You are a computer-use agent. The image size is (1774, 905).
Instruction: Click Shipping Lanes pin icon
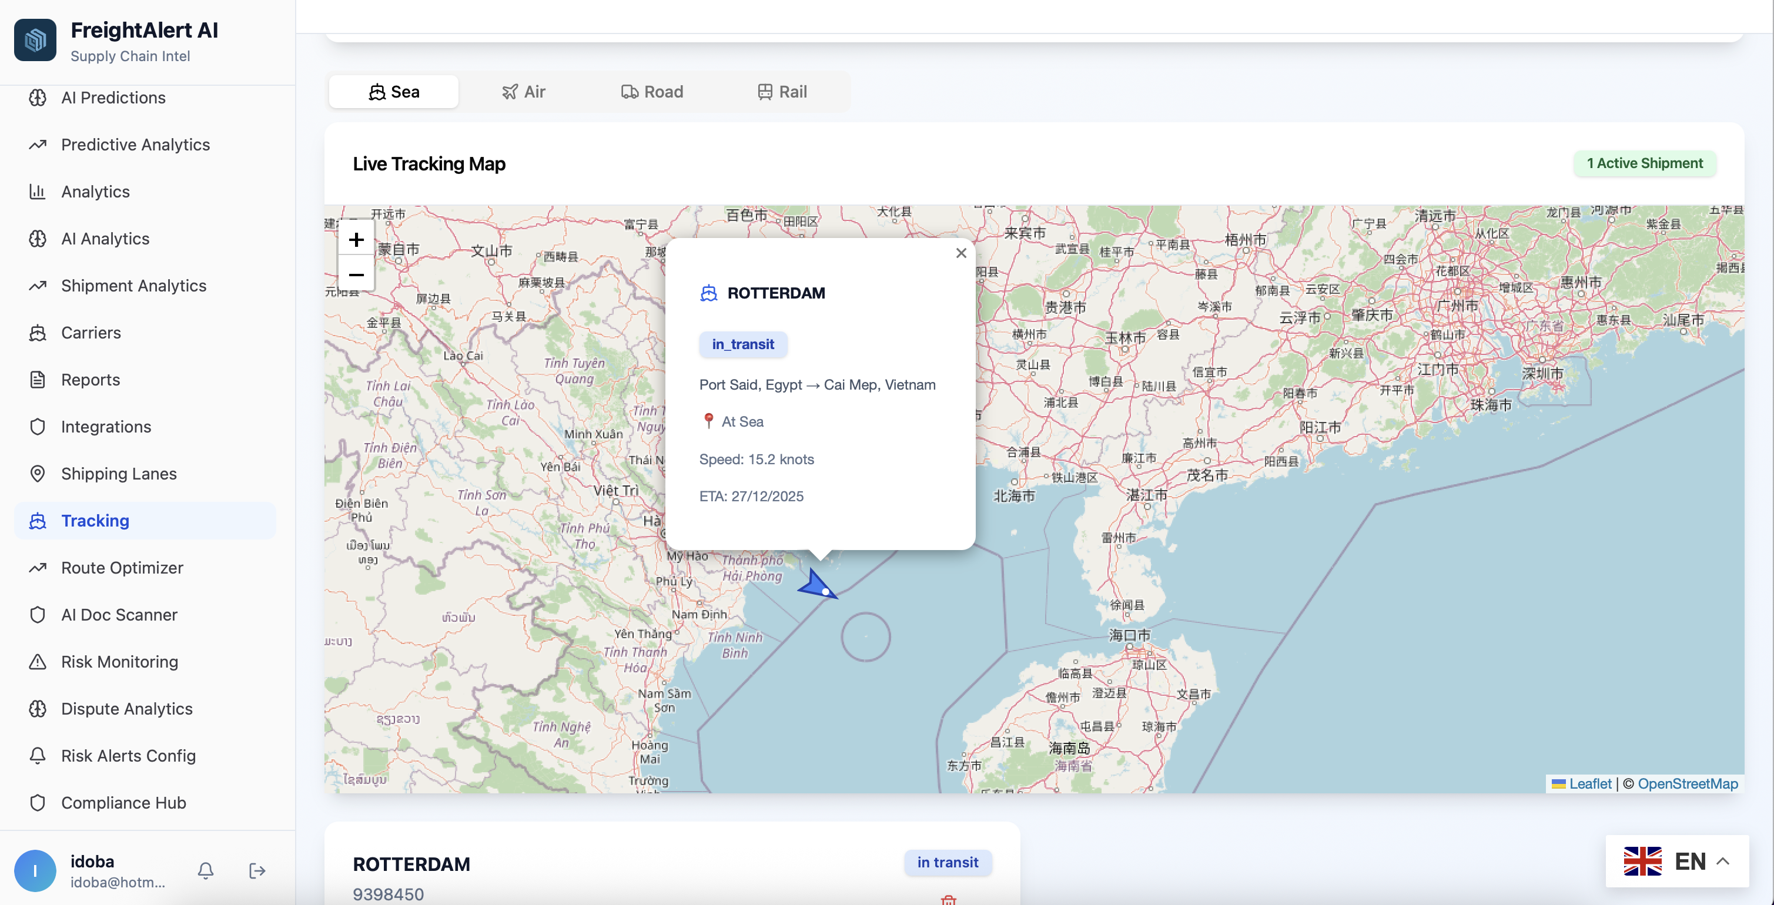coord(38,474)
